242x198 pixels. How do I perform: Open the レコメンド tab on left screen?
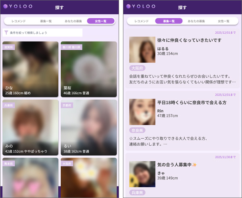[19, 21]
